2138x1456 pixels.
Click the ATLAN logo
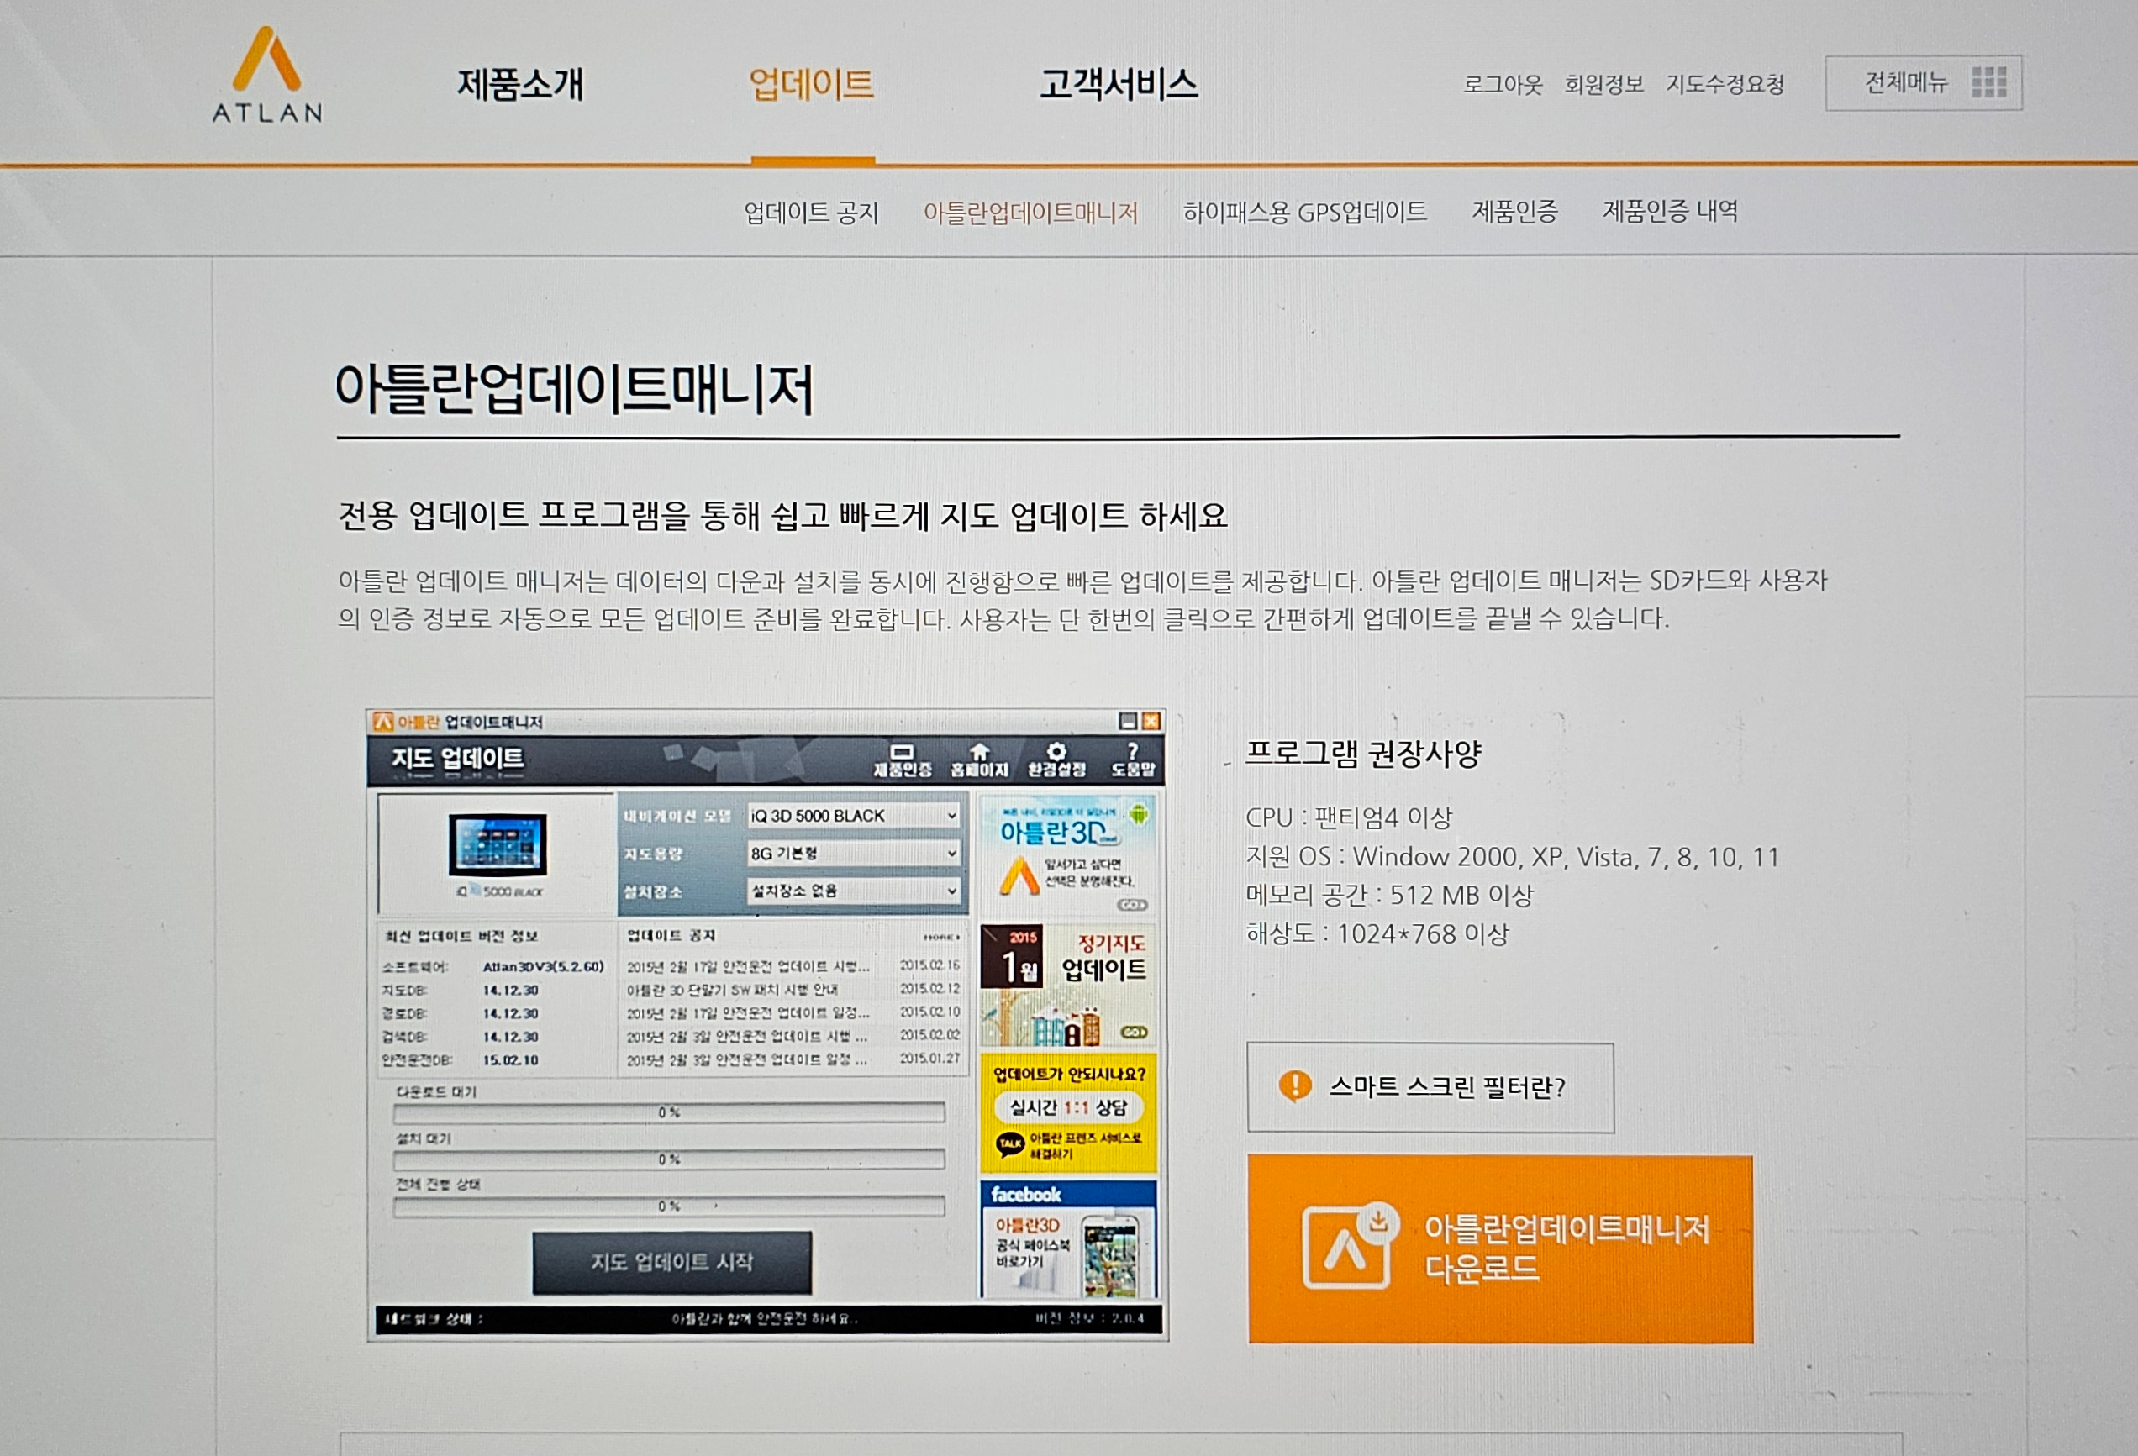[x=268, y=76]
